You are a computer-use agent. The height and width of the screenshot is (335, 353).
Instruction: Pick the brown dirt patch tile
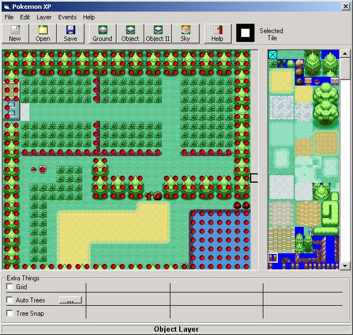pos(325,143)
